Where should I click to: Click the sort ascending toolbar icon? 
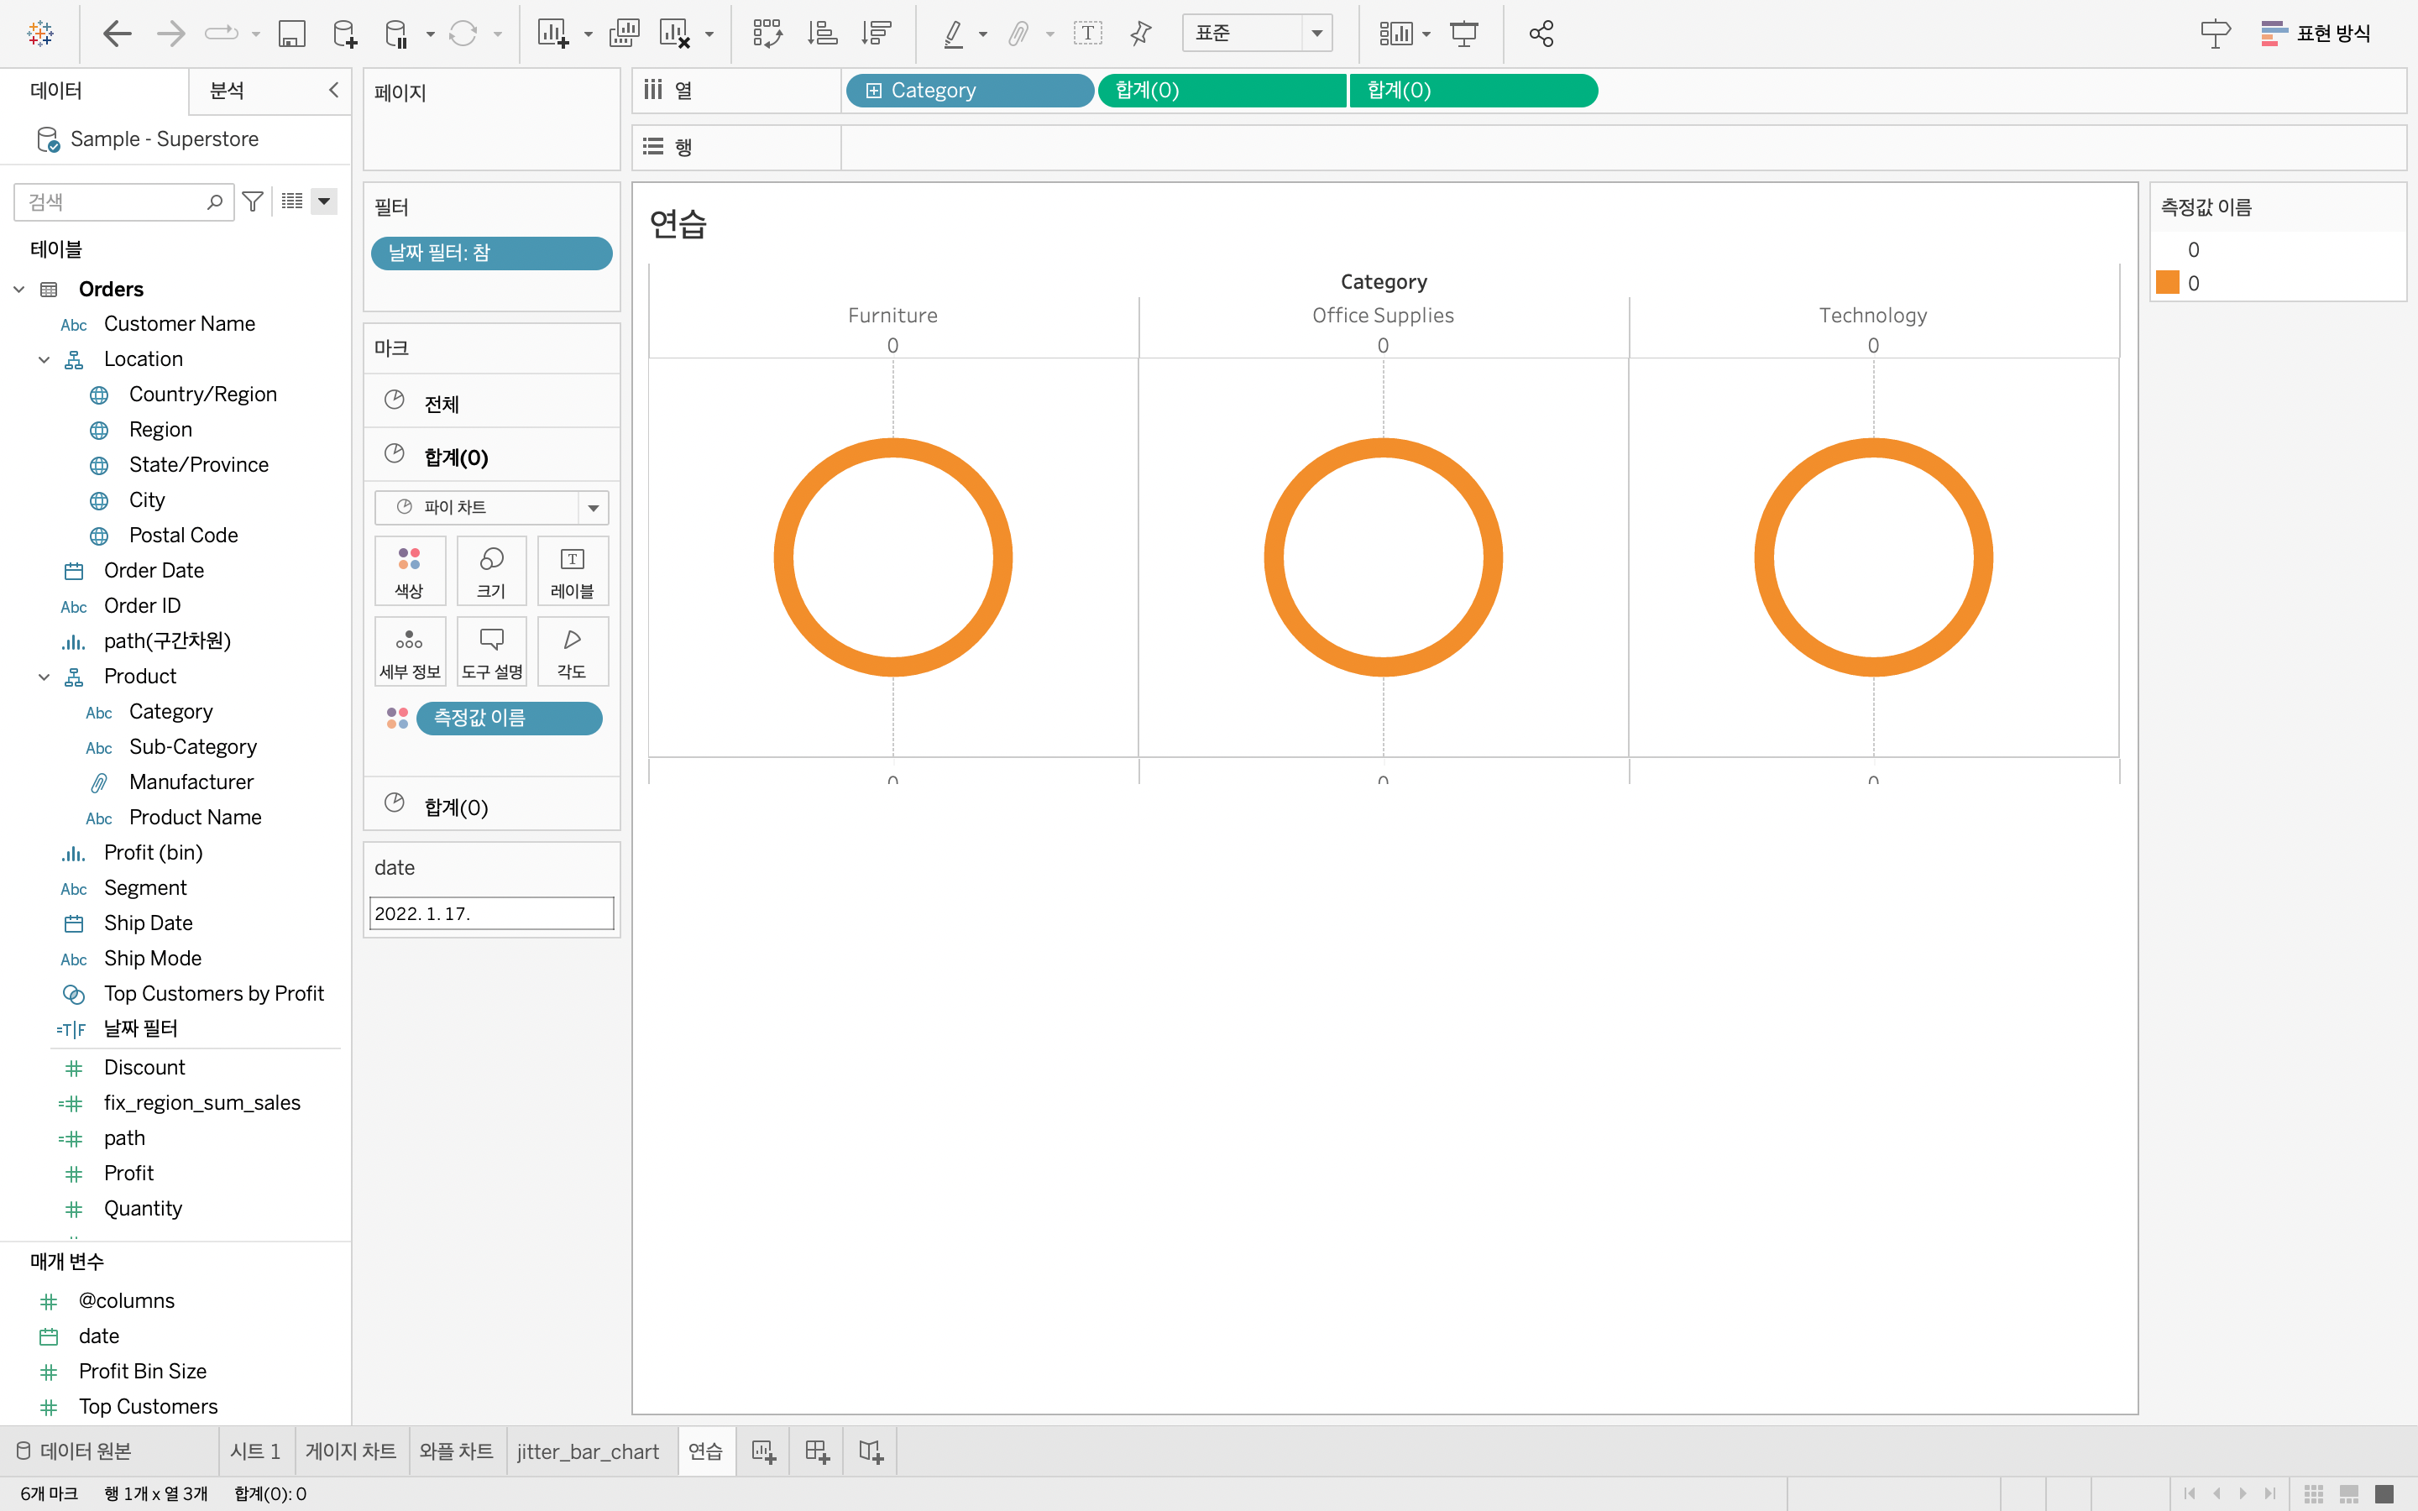[821, 34]
